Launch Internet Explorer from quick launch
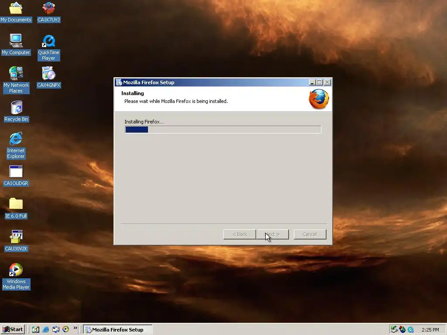Viewport: 447px width, 335px height. coord(45,329)
